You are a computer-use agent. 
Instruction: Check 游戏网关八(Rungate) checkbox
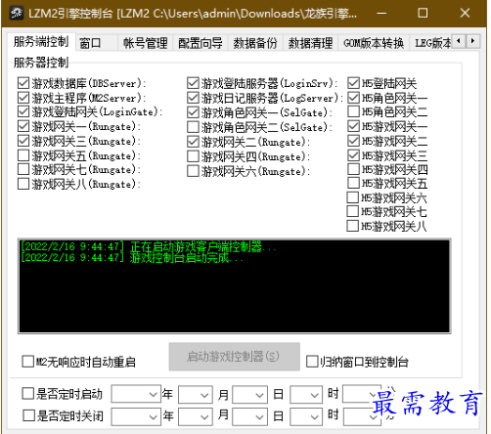23,184
